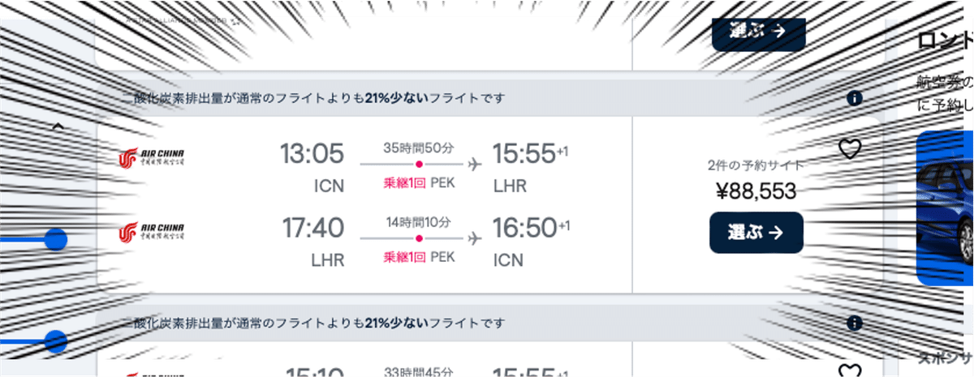Click the 乗継1回 PEK stop on the return flight
Screen dimensions: 974x377
(x=419, y=257)
